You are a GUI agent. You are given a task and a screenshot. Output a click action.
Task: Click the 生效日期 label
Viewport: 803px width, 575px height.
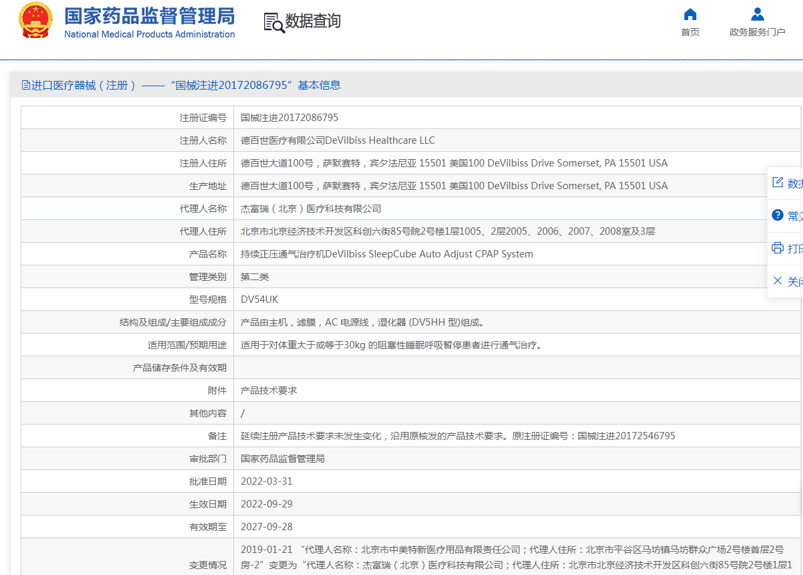pyautogui.click(x=208, y=504)
